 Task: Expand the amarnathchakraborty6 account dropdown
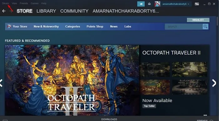tap(176, 4)
